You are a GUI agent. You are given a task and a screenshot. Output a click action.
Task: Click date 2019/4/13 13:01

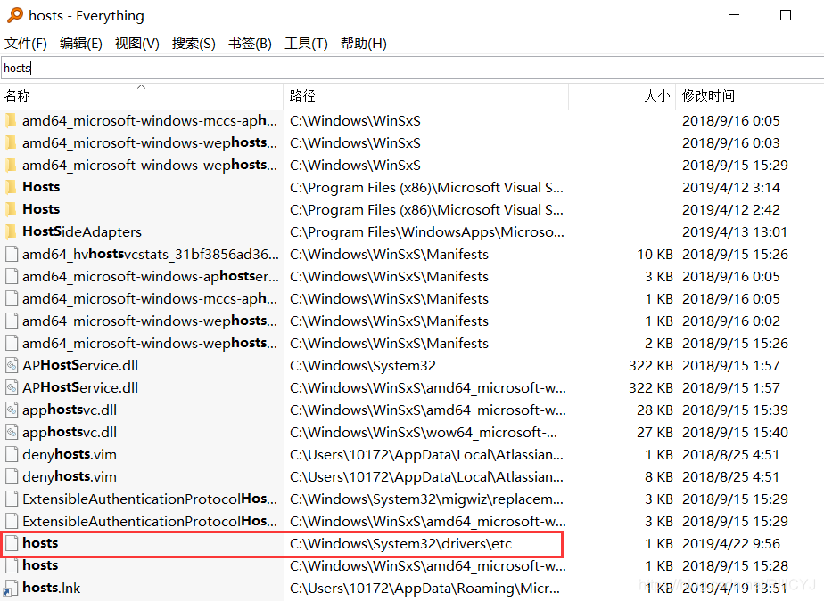pyautogui.click(x=735, y=232)
